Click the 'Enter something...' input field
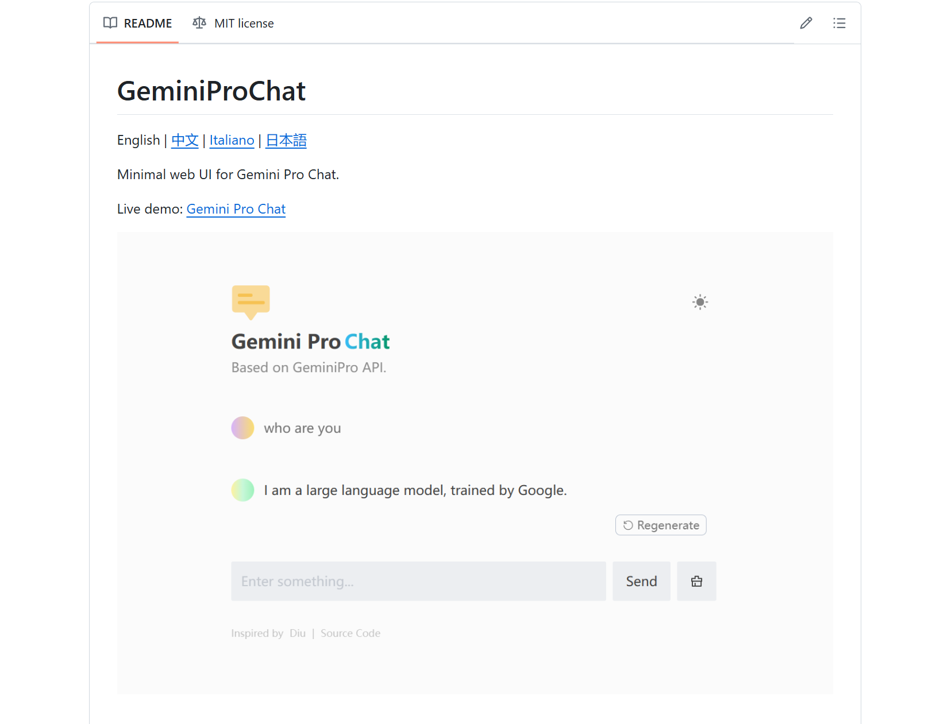This screenshot has height=724, width=936. pos(418,581)
